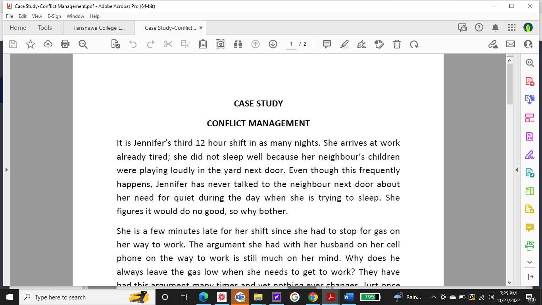Open the Windows Start menu
The width and height of the screenshot is (542, 305).
pos(10,297)
